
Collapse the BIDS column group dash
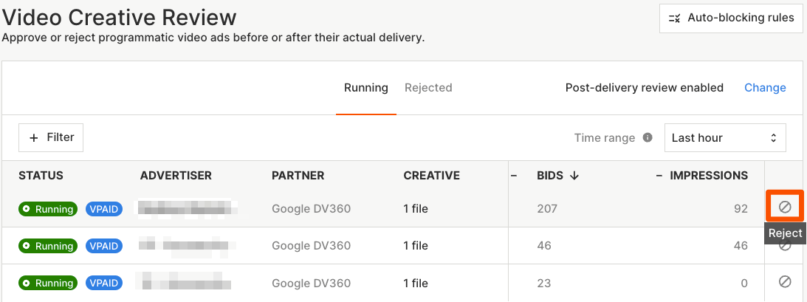(514, 176)
